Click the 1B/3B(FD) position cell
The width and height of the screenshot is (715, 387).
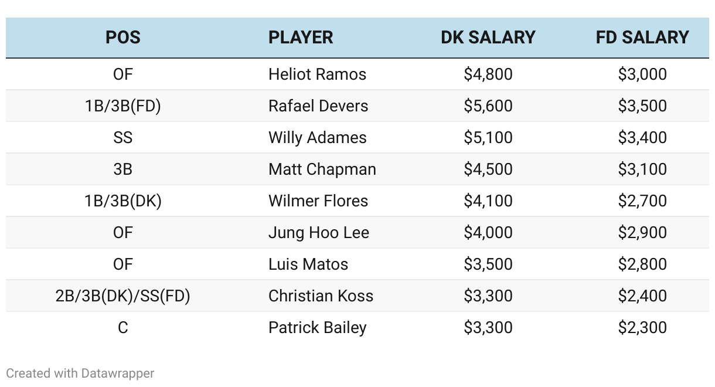click(123, 106)
